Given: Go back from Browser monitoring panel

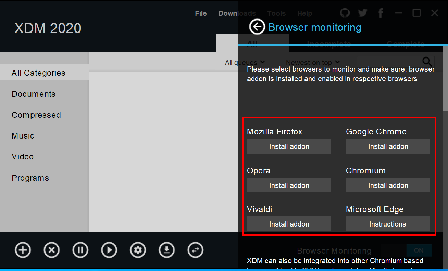Looking at the screenshot, I should tap(257, 27).
